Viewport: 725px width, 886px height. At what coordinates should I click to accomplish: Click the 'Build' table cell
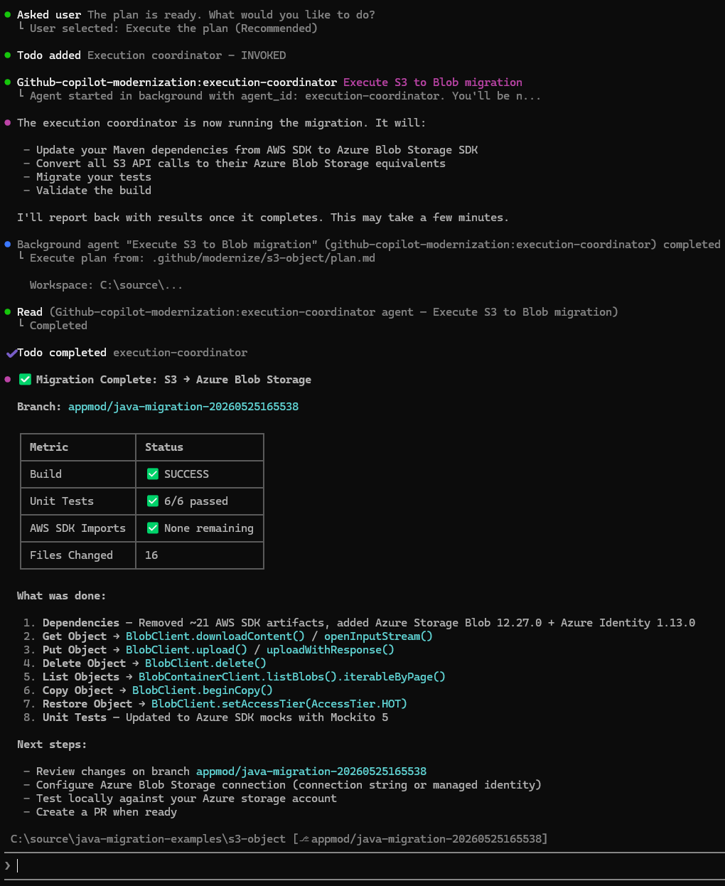(45, 474)
